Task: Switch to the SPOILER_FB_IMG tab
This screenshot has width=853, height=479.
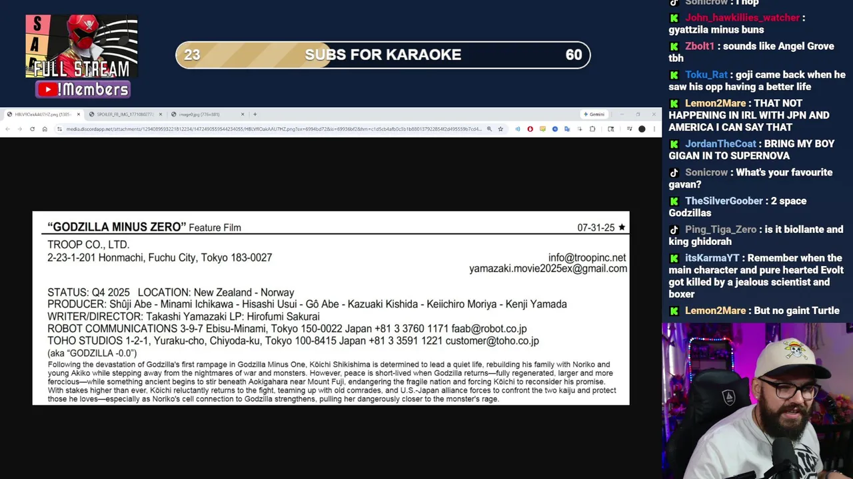Action: click(125, 114)
